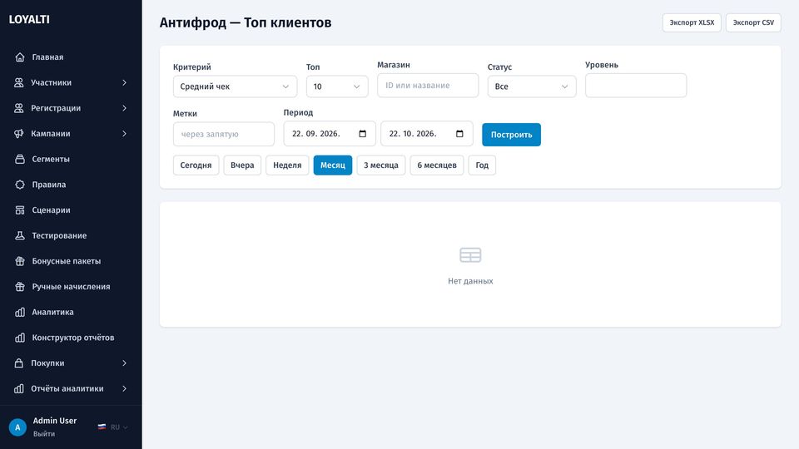Click the Бонусные пакеты gift icon
Image resolution: width=799 pixels, height=449 pixels.
click(20, 260)
